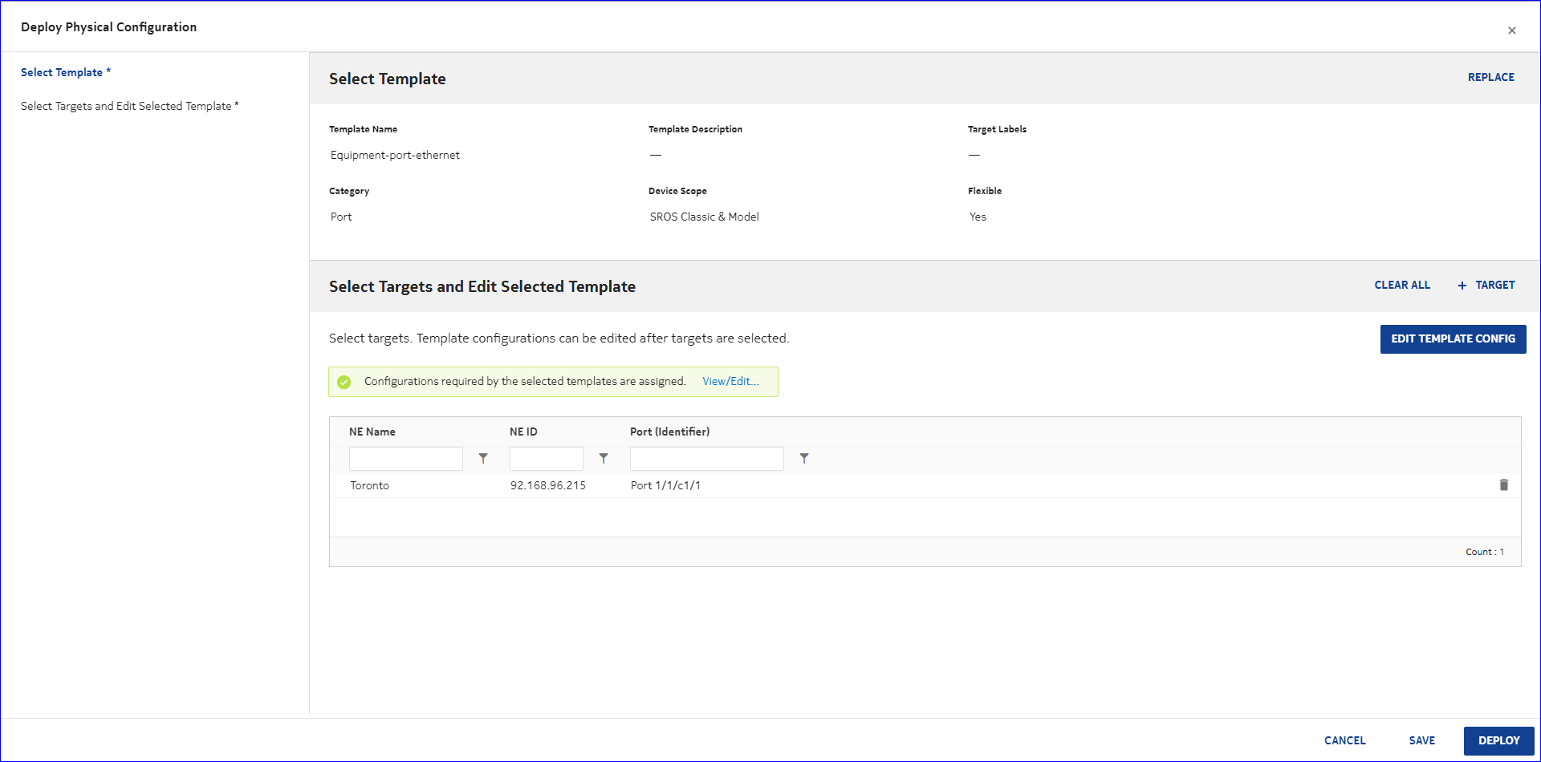
Task: Close the Deploy Physical Configuration dialog
Action: (x=1511, y=30)
